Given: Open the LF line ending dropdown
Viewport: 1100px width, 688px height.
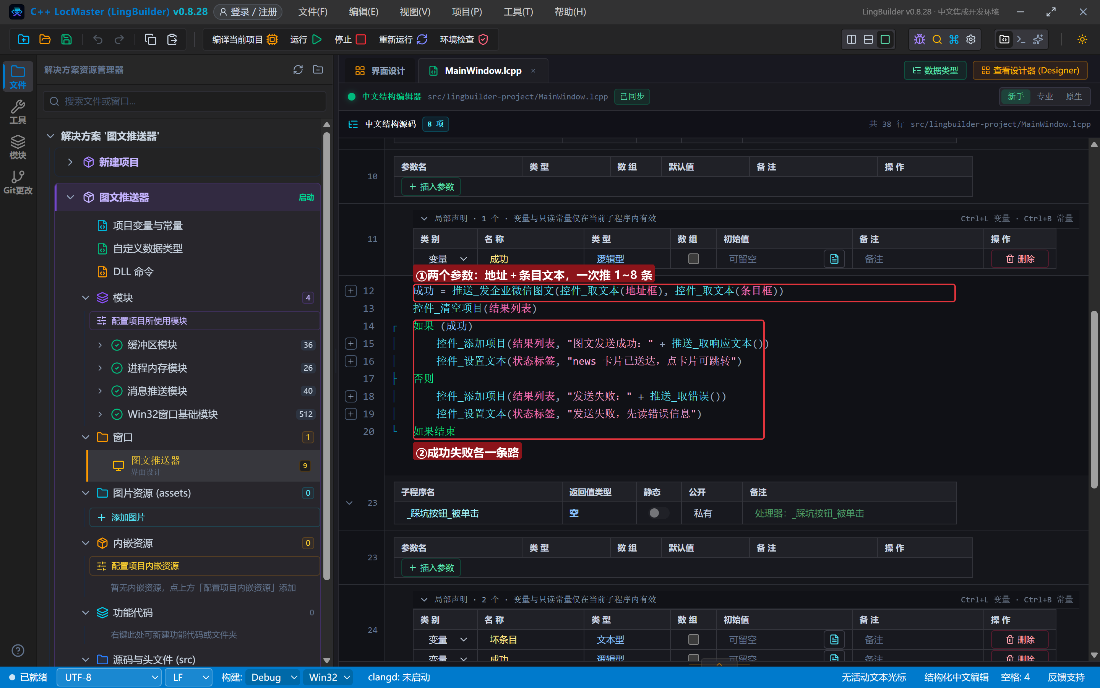Looking at the screenshot, I should (x=188, y=677).
